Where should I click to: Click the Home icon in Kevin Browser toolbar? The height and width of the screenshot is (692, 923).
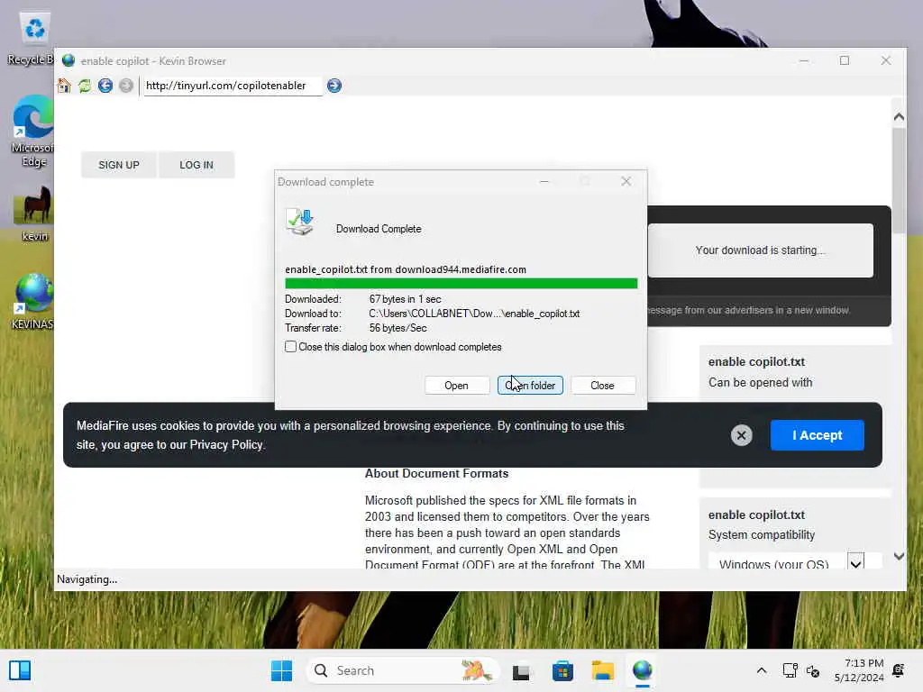64,86
